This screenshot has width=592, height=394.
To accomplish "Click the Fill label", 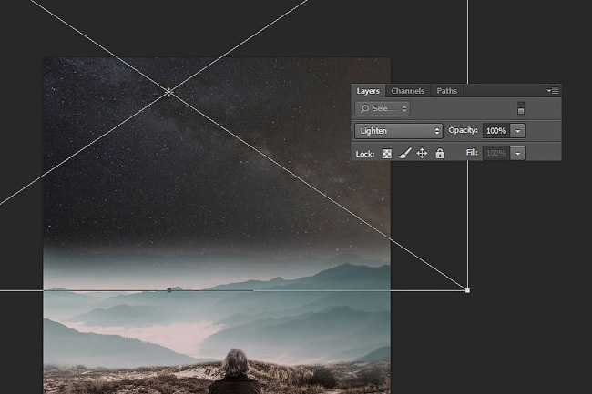I will [x=472, y=152].
